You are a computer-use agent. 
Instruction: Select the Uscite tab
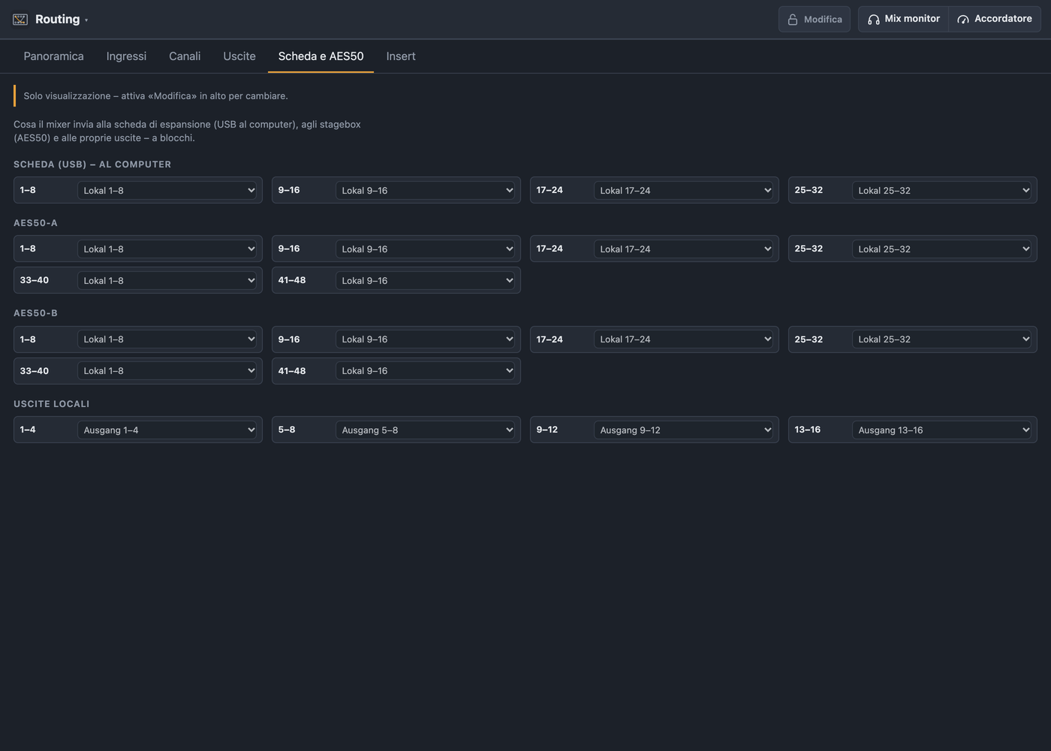[239, 56]
